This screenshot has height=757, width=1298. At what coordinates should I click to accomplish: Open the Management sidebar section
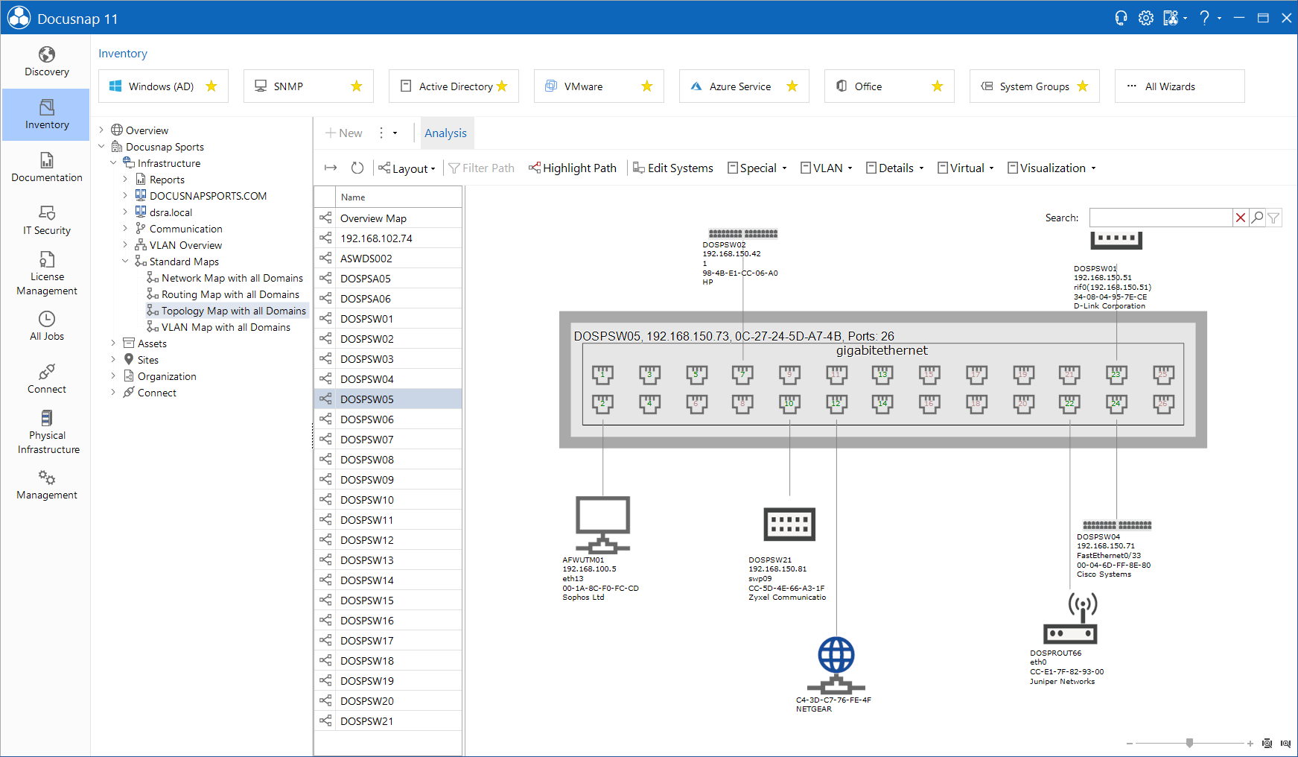click(x=46, y=485)
